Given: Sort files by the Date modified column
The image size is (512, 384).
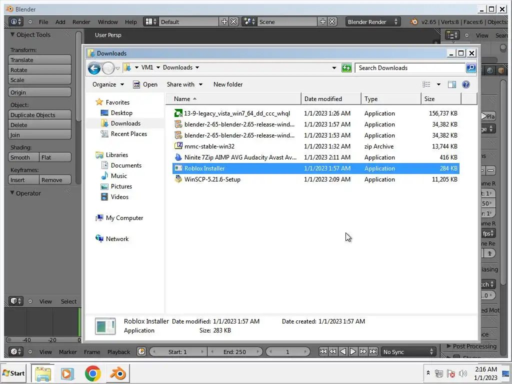Looking at the screenshot, I should (x=331, y=99).
